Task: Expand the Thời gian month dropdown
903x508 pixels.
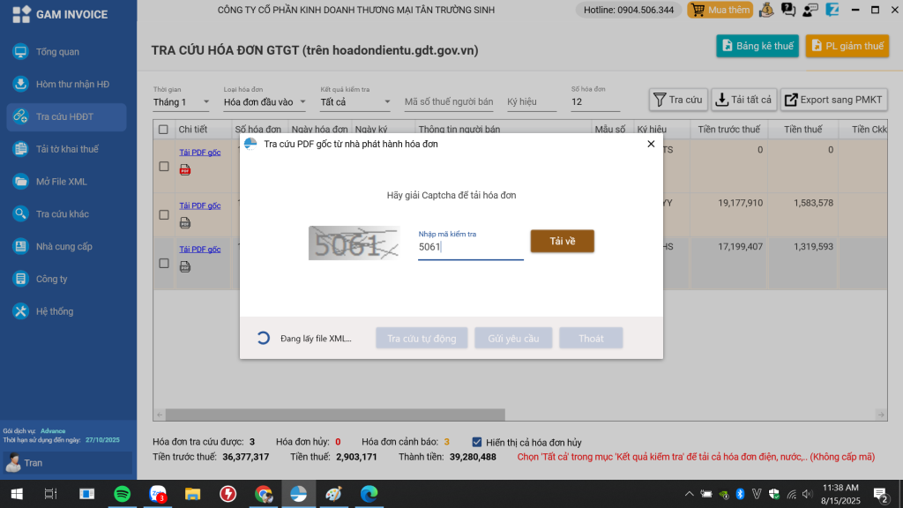Action: click(x=182, y=102)
